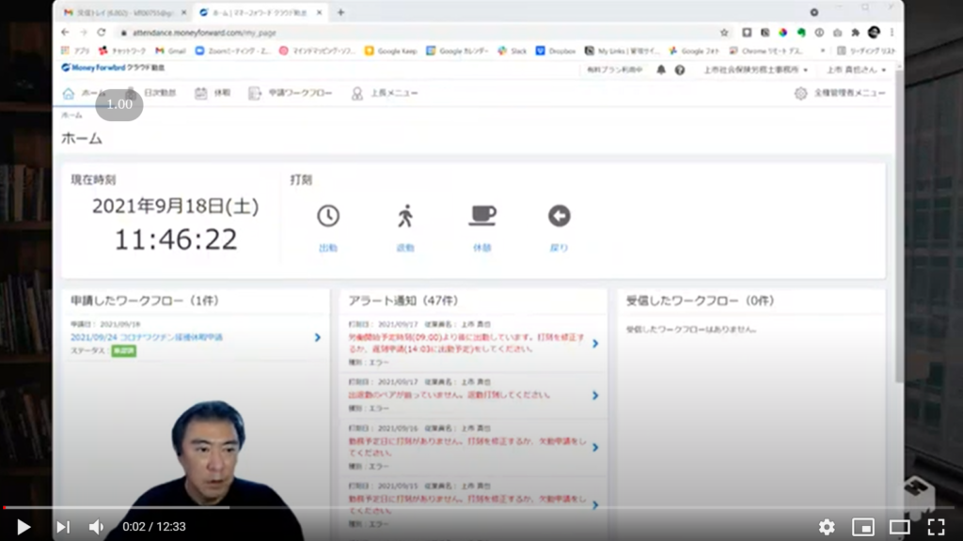Click the 出勤 clock-in icon
This screenshot has width=963, height=541.
(x=327, y=217)
